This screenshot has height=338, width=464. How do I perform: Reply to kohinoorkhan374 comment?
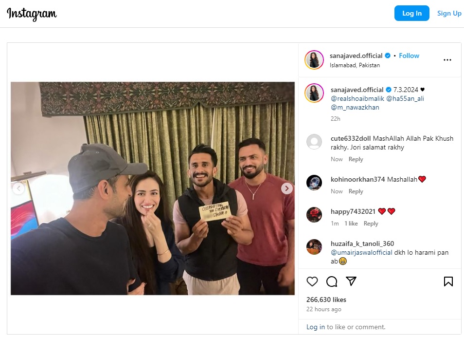tap(356, 191)
